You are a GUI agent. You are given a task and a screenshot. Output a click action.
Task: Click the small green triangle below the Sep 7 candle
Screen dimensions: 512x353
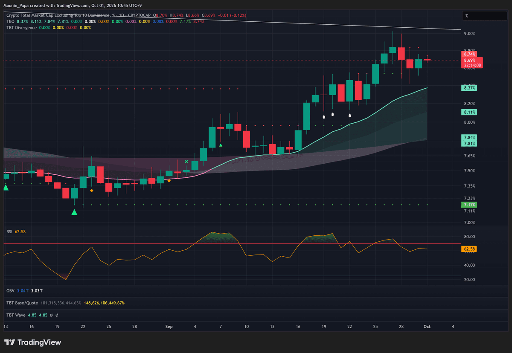coord(221,145)
